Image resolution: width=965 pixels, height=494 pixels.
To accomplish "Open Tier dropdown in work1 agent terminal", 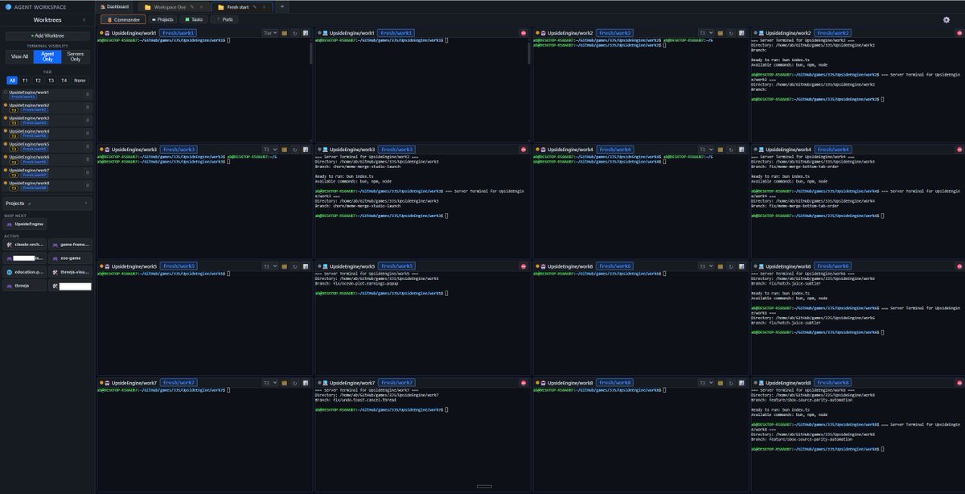I will [270, 32].
